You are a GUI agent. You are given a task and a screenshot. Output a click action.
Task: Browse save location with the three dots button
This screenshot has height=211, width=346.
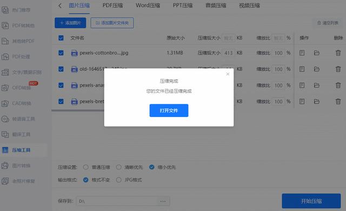pyautogui.click(x=163, y=201)
